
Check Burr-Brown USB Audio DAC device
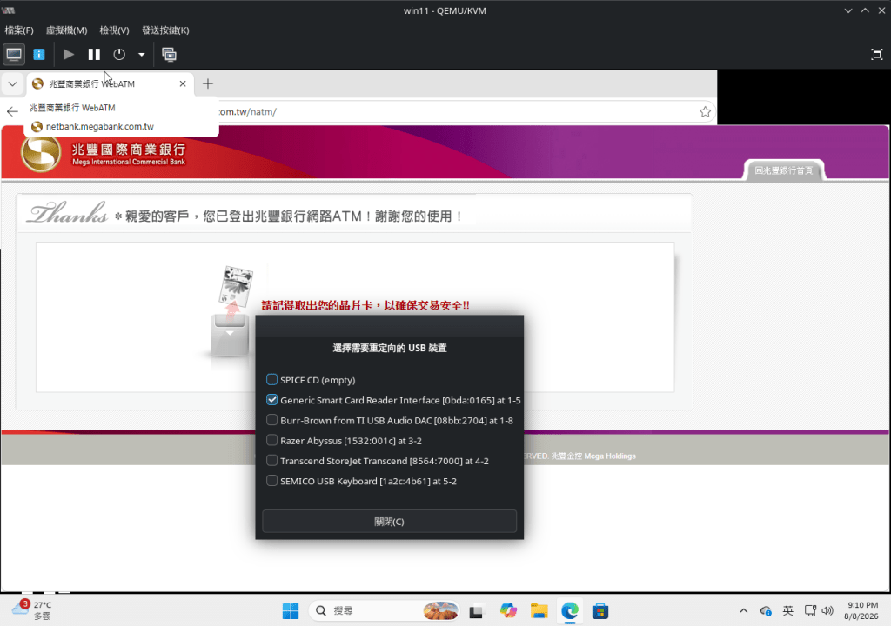pyautogui.click(x=271, y=420)
